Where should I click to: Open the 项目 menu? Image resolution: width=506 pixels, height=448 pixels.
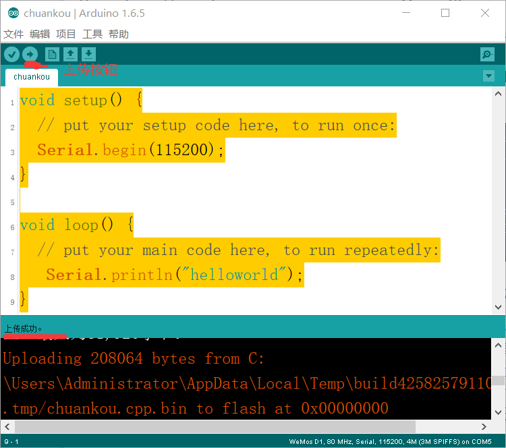point(66,34)
